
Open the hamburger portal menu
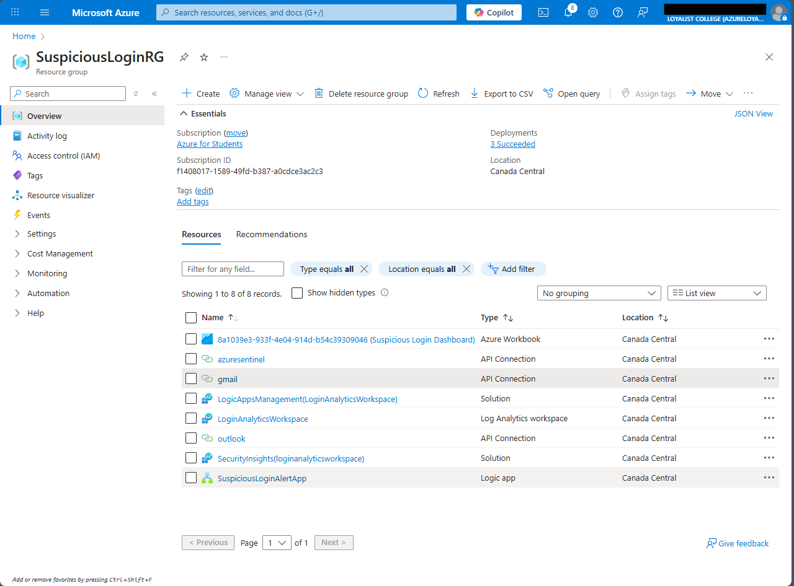(44, 12)
